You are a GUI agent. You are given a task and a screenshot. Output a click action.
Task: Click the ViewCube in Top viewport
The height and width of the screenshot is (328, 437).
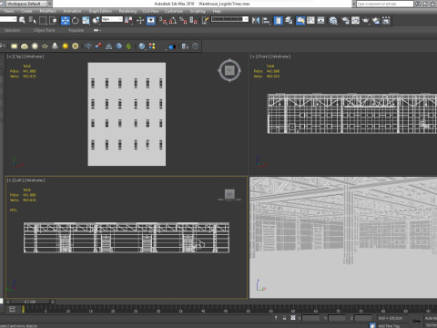tap(229, 70)
